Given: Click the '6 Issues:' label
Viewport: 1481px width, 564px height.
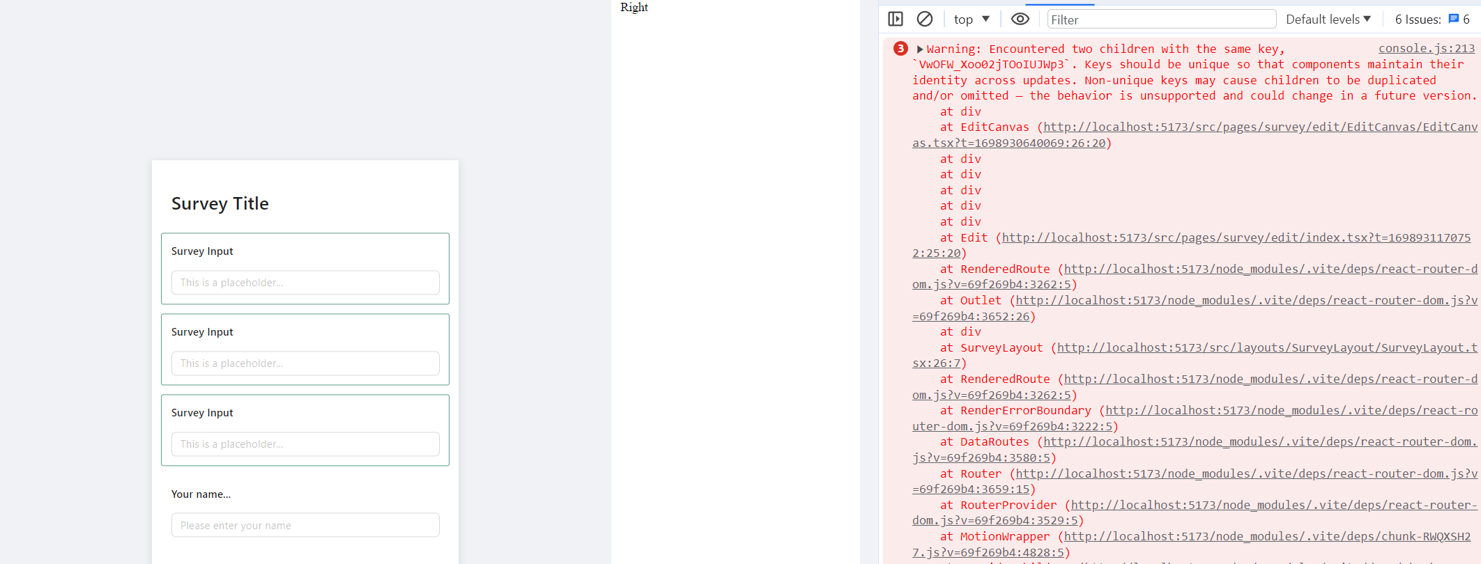Looking at the screenshot, I should (x=1418, y=19).
